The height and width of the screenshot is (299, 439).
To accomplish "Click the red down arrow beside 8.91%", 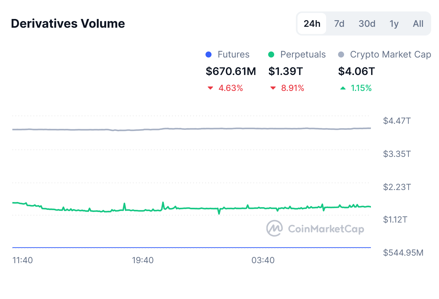I will point(273,88).
